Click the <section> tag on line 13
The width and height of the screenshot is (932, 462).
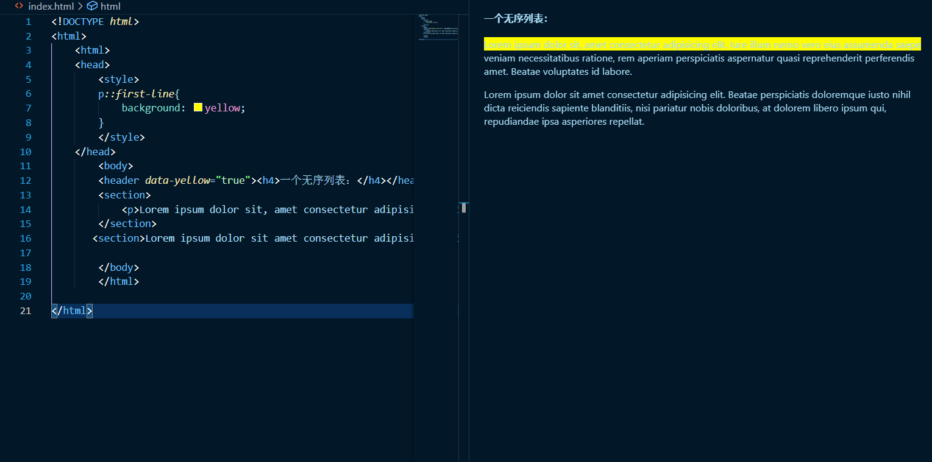tap(125, 195)
